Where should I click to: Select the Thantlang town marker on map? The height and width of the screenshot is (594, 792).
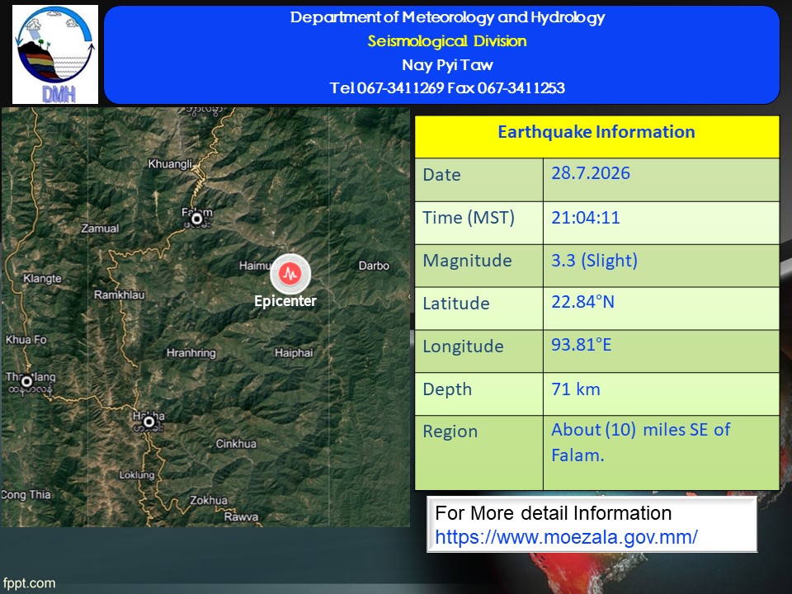pyautogui.click(x=26, y=382)
